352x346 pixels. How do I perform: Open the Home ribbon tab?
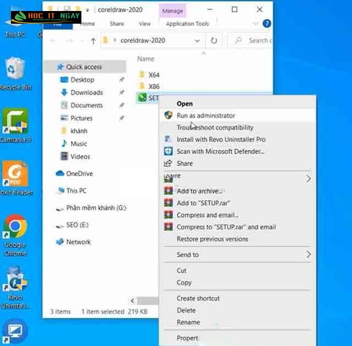[x=87, y=24]
